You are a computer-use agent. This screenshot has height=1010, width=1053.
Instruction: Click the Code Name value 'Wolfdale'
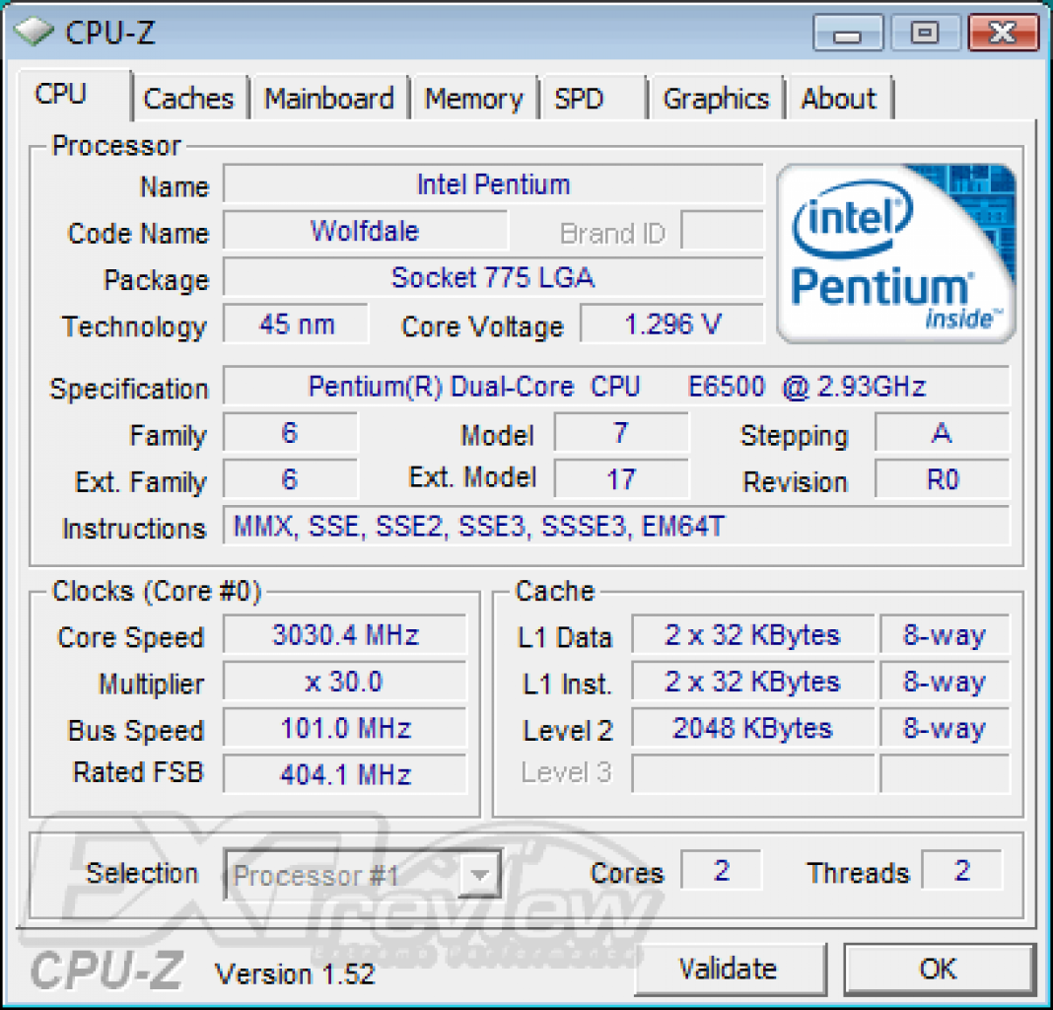[366, 231]
